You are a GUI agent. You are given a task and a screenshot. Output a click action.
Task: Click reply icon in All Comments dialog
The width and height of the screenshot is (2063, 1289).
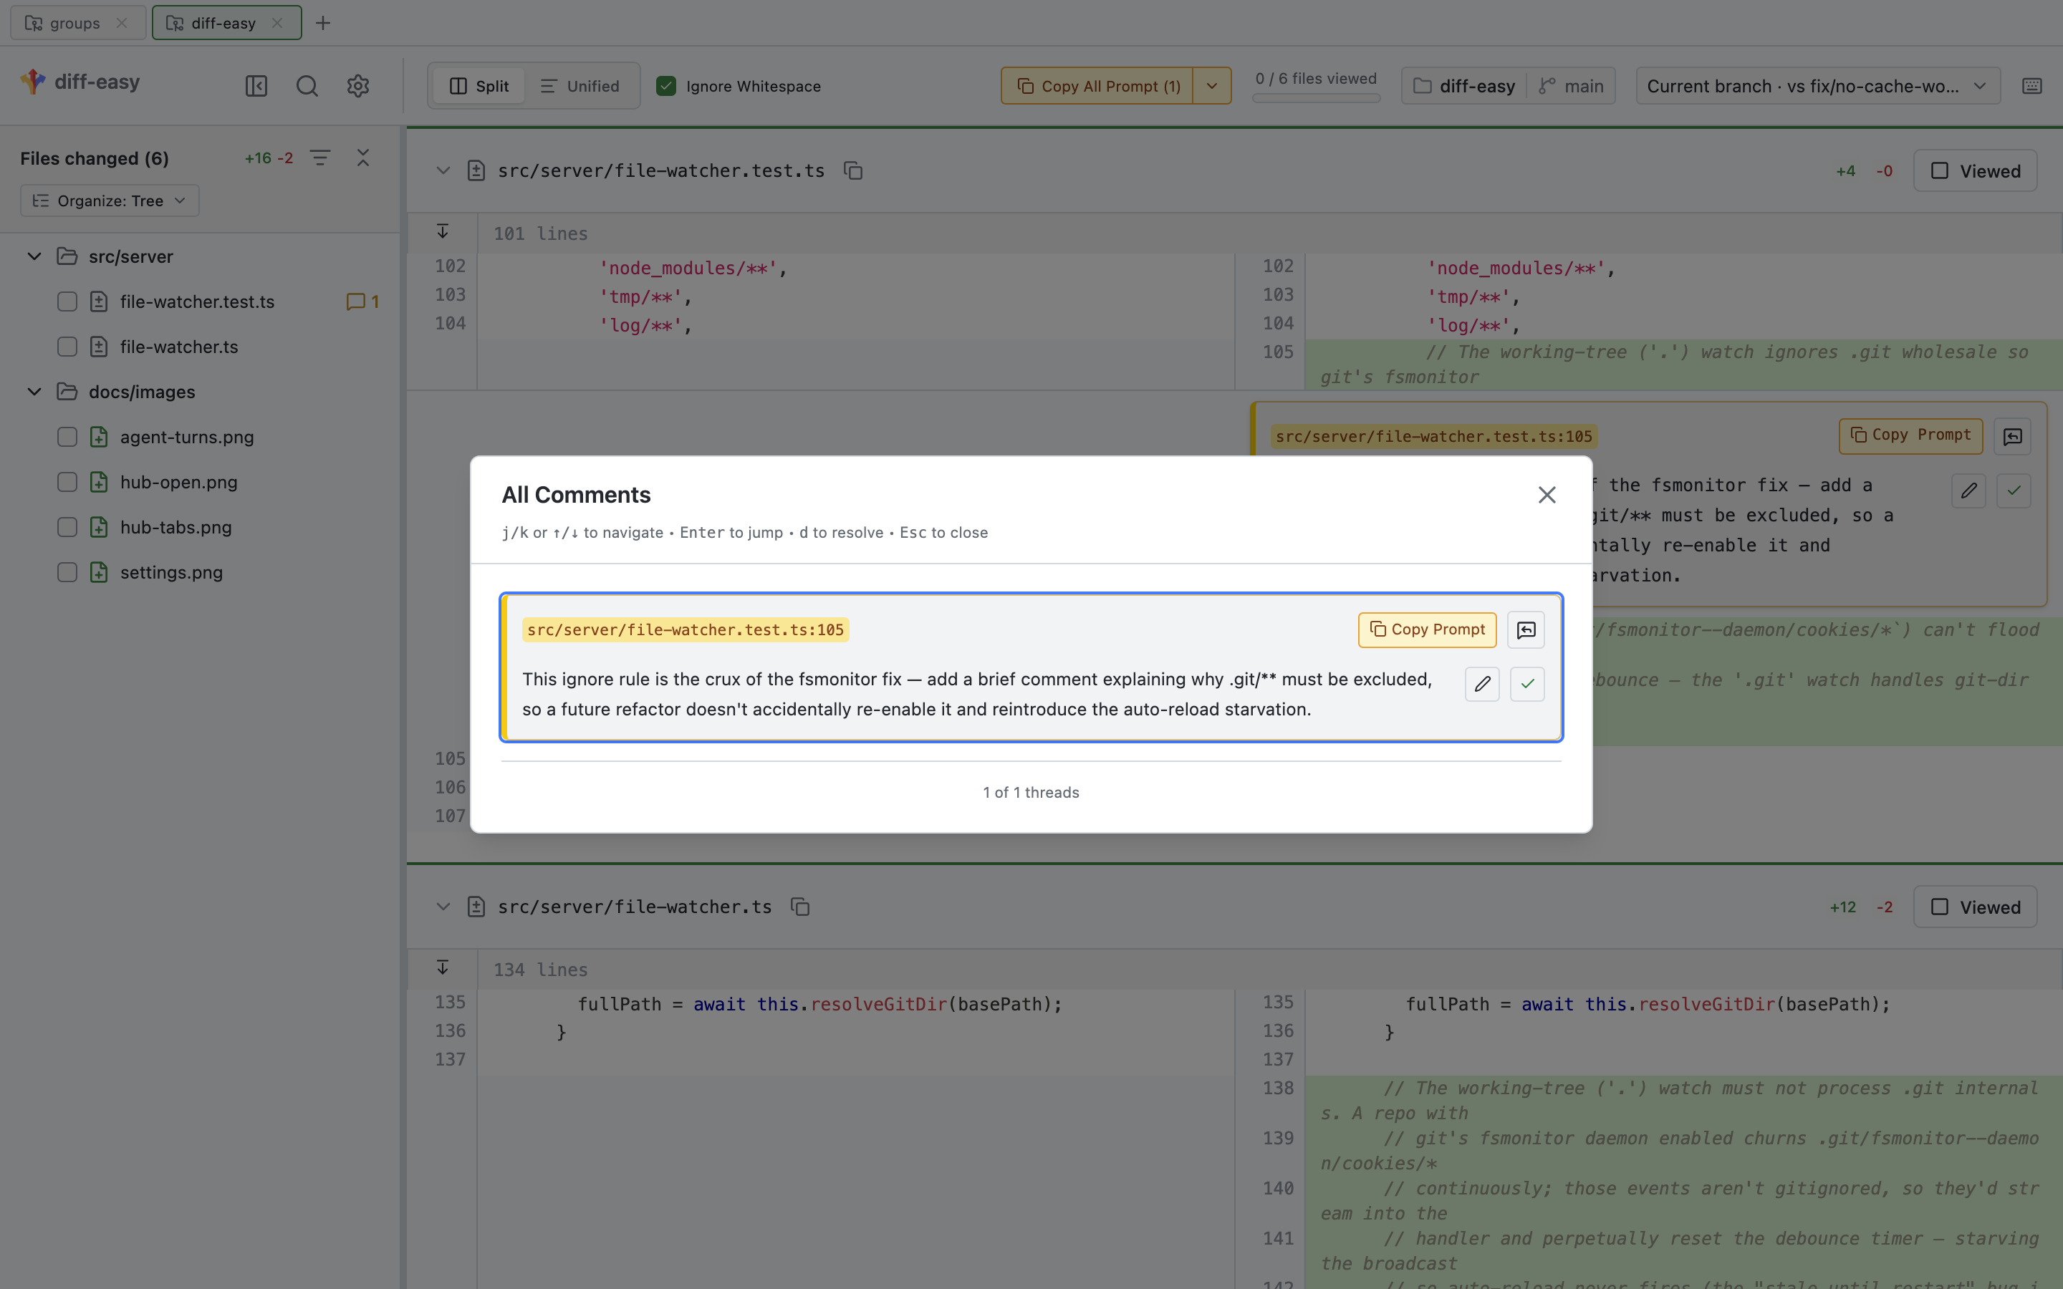pos(1526,630)
